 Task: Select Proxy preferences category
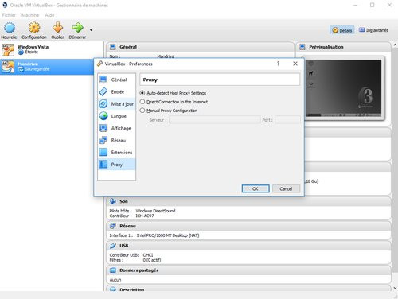tap(116, 165)
